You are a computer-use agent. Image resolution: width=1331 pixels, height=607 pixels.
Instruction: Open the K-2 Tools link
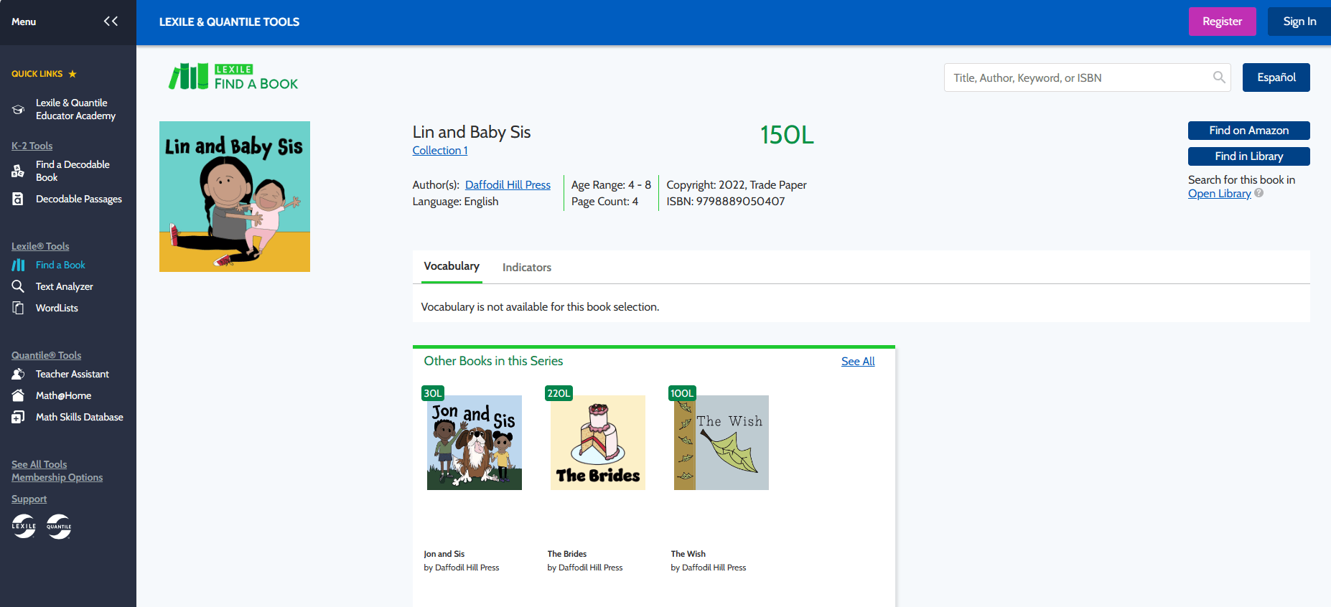[32, 146]
